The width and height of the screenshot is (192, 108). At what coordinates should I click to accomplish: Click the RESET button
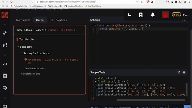pos(163,107)
